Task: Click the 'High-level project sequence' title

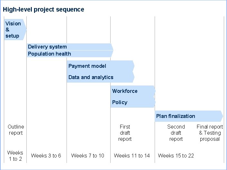Action: [43, 9]
